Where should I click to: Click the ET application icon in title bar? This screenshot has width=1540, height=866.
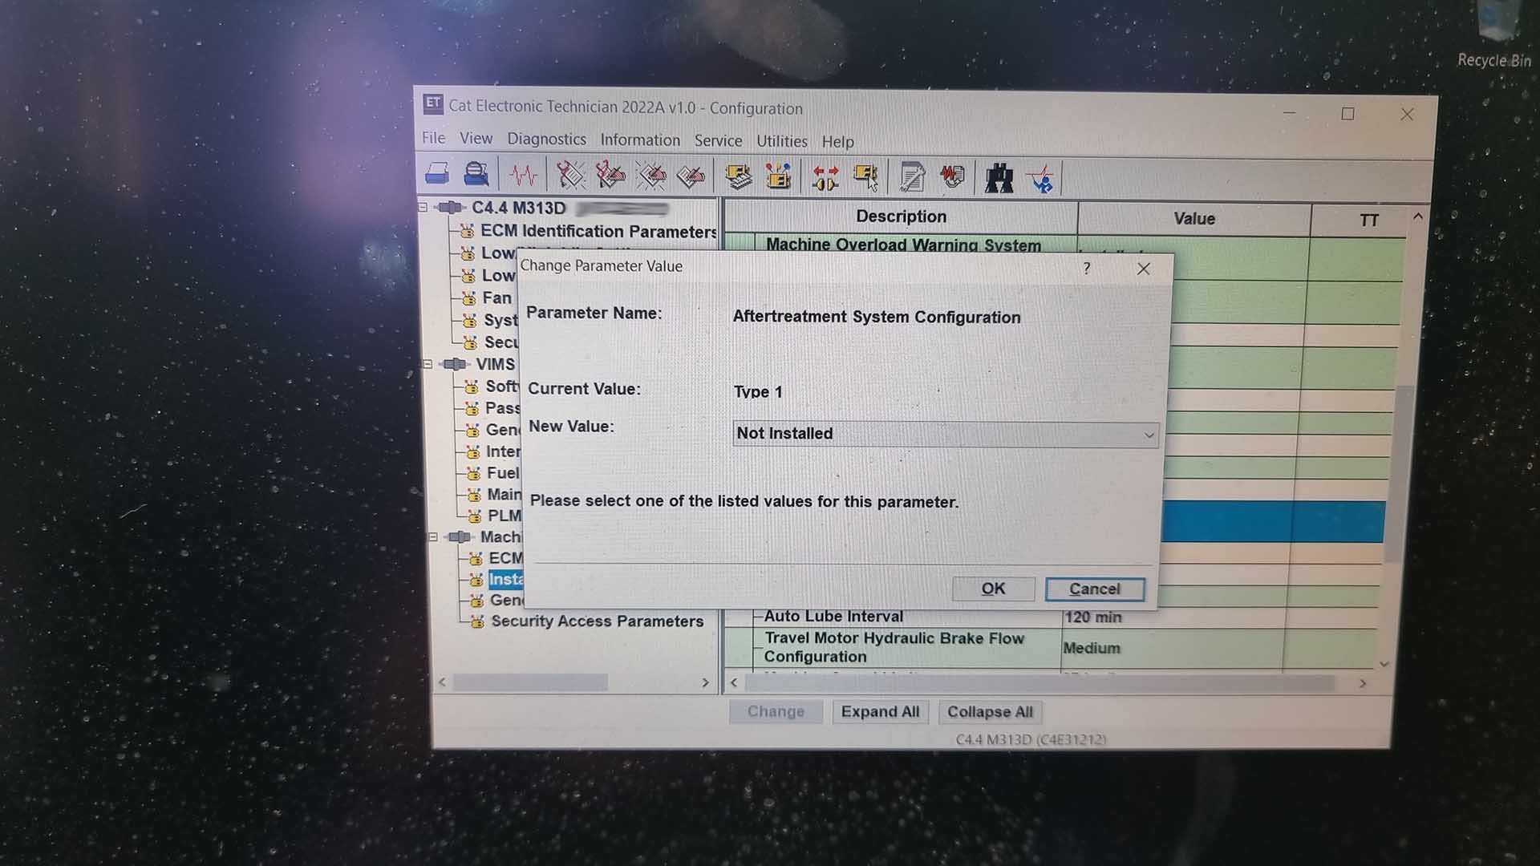coord(433,103)
